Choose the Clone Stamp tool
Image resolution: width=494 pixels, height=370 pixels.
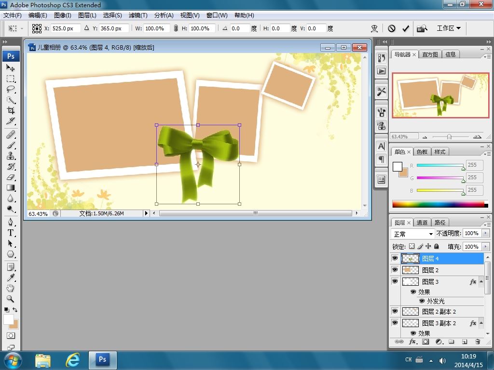pyautogui.click(x=11, y=156)
